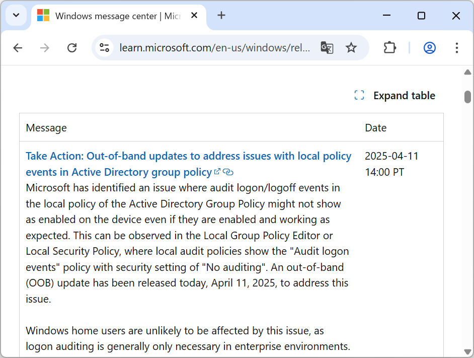The height and width of the screenshot is (358, 474).
Task: Reload the current page
Action: click(x=72, y=48)
